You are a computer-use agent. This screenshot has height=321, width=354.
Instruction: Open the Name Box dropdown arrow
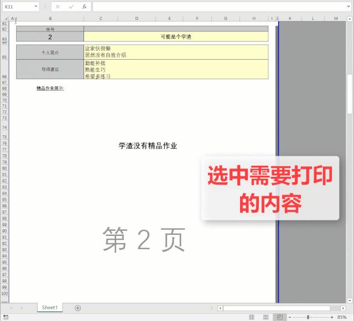tap(35, 7)
